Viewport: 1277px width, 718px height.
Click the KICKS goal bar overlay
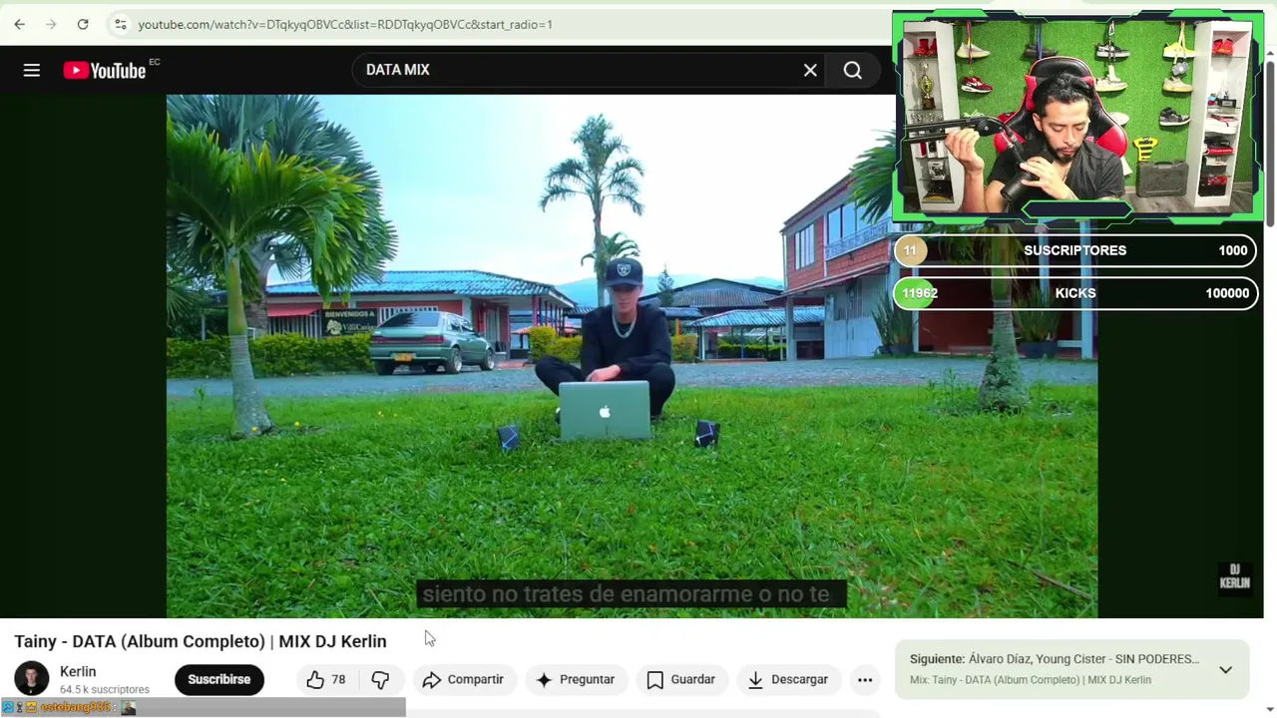pos(1075,293)
